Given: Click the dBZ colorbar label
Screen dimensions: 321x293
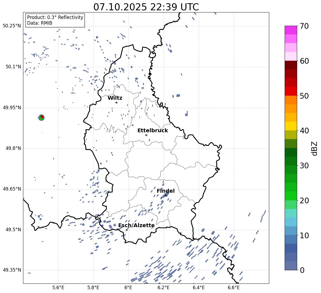Looking at the screenshot, I should pyautogui.click(x=314, y=148).
